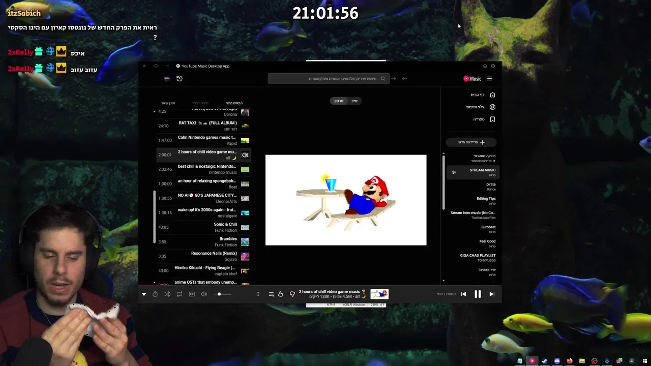Go back to the previous track
Screen dimensions: 651x366
tap(463, 294)
